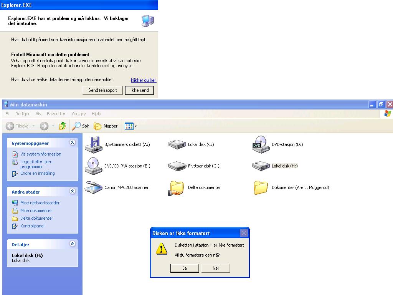Click Vis systeminformasjon checkmark icon
This screenshot has width=393, height=295.
[15, 154]
